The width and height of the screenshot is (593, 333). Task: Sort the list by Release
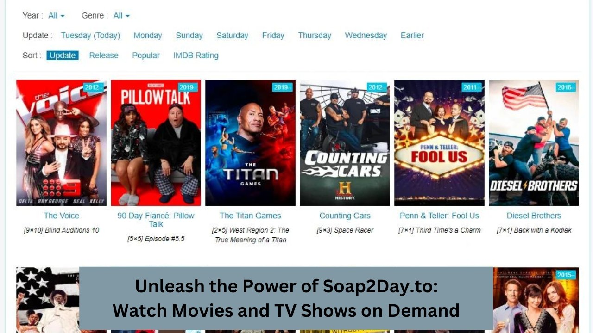pos(104,55)
